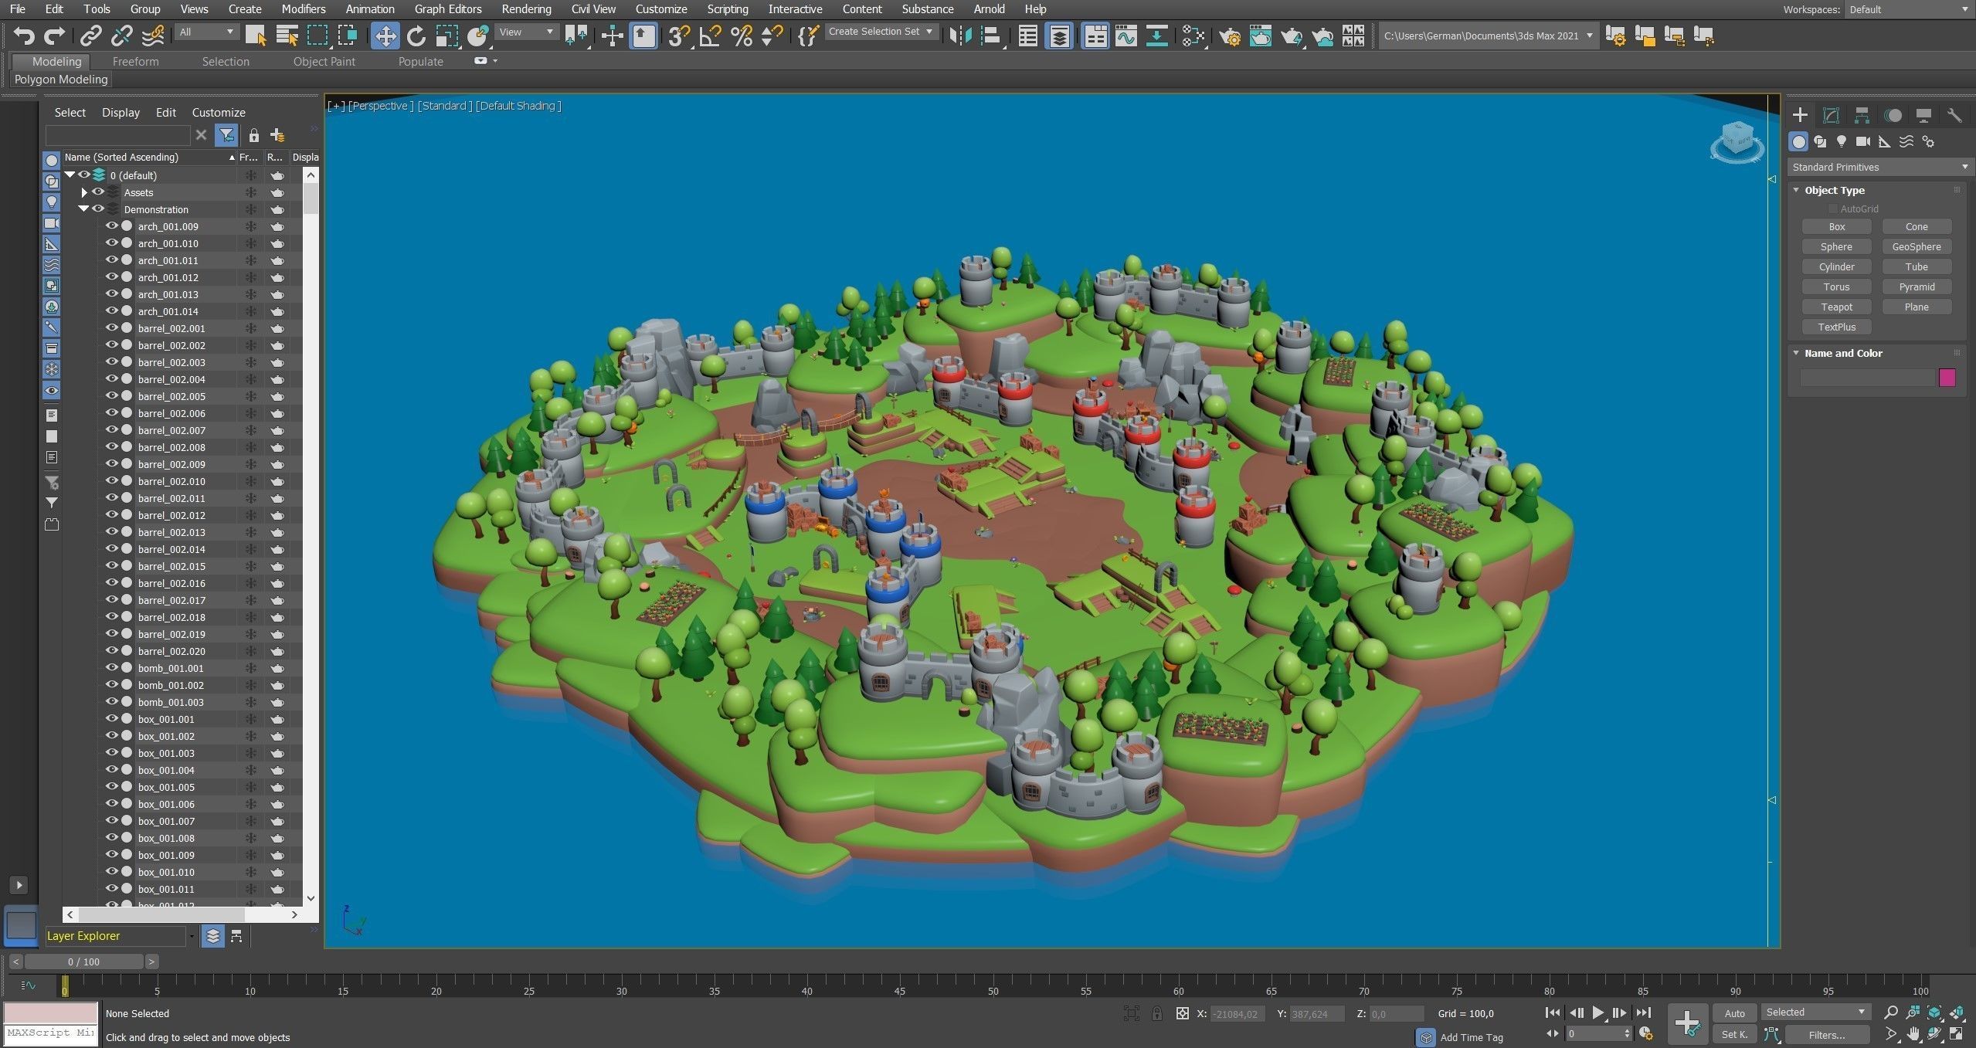Click the Cylinder primitive button
The width and height of the screenshot is (1976, 1048).
click(1836, 266)
